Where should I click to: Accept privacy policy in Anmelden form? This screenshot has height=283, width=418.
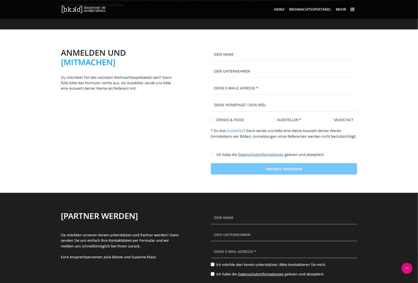click(x=213, y=155)
